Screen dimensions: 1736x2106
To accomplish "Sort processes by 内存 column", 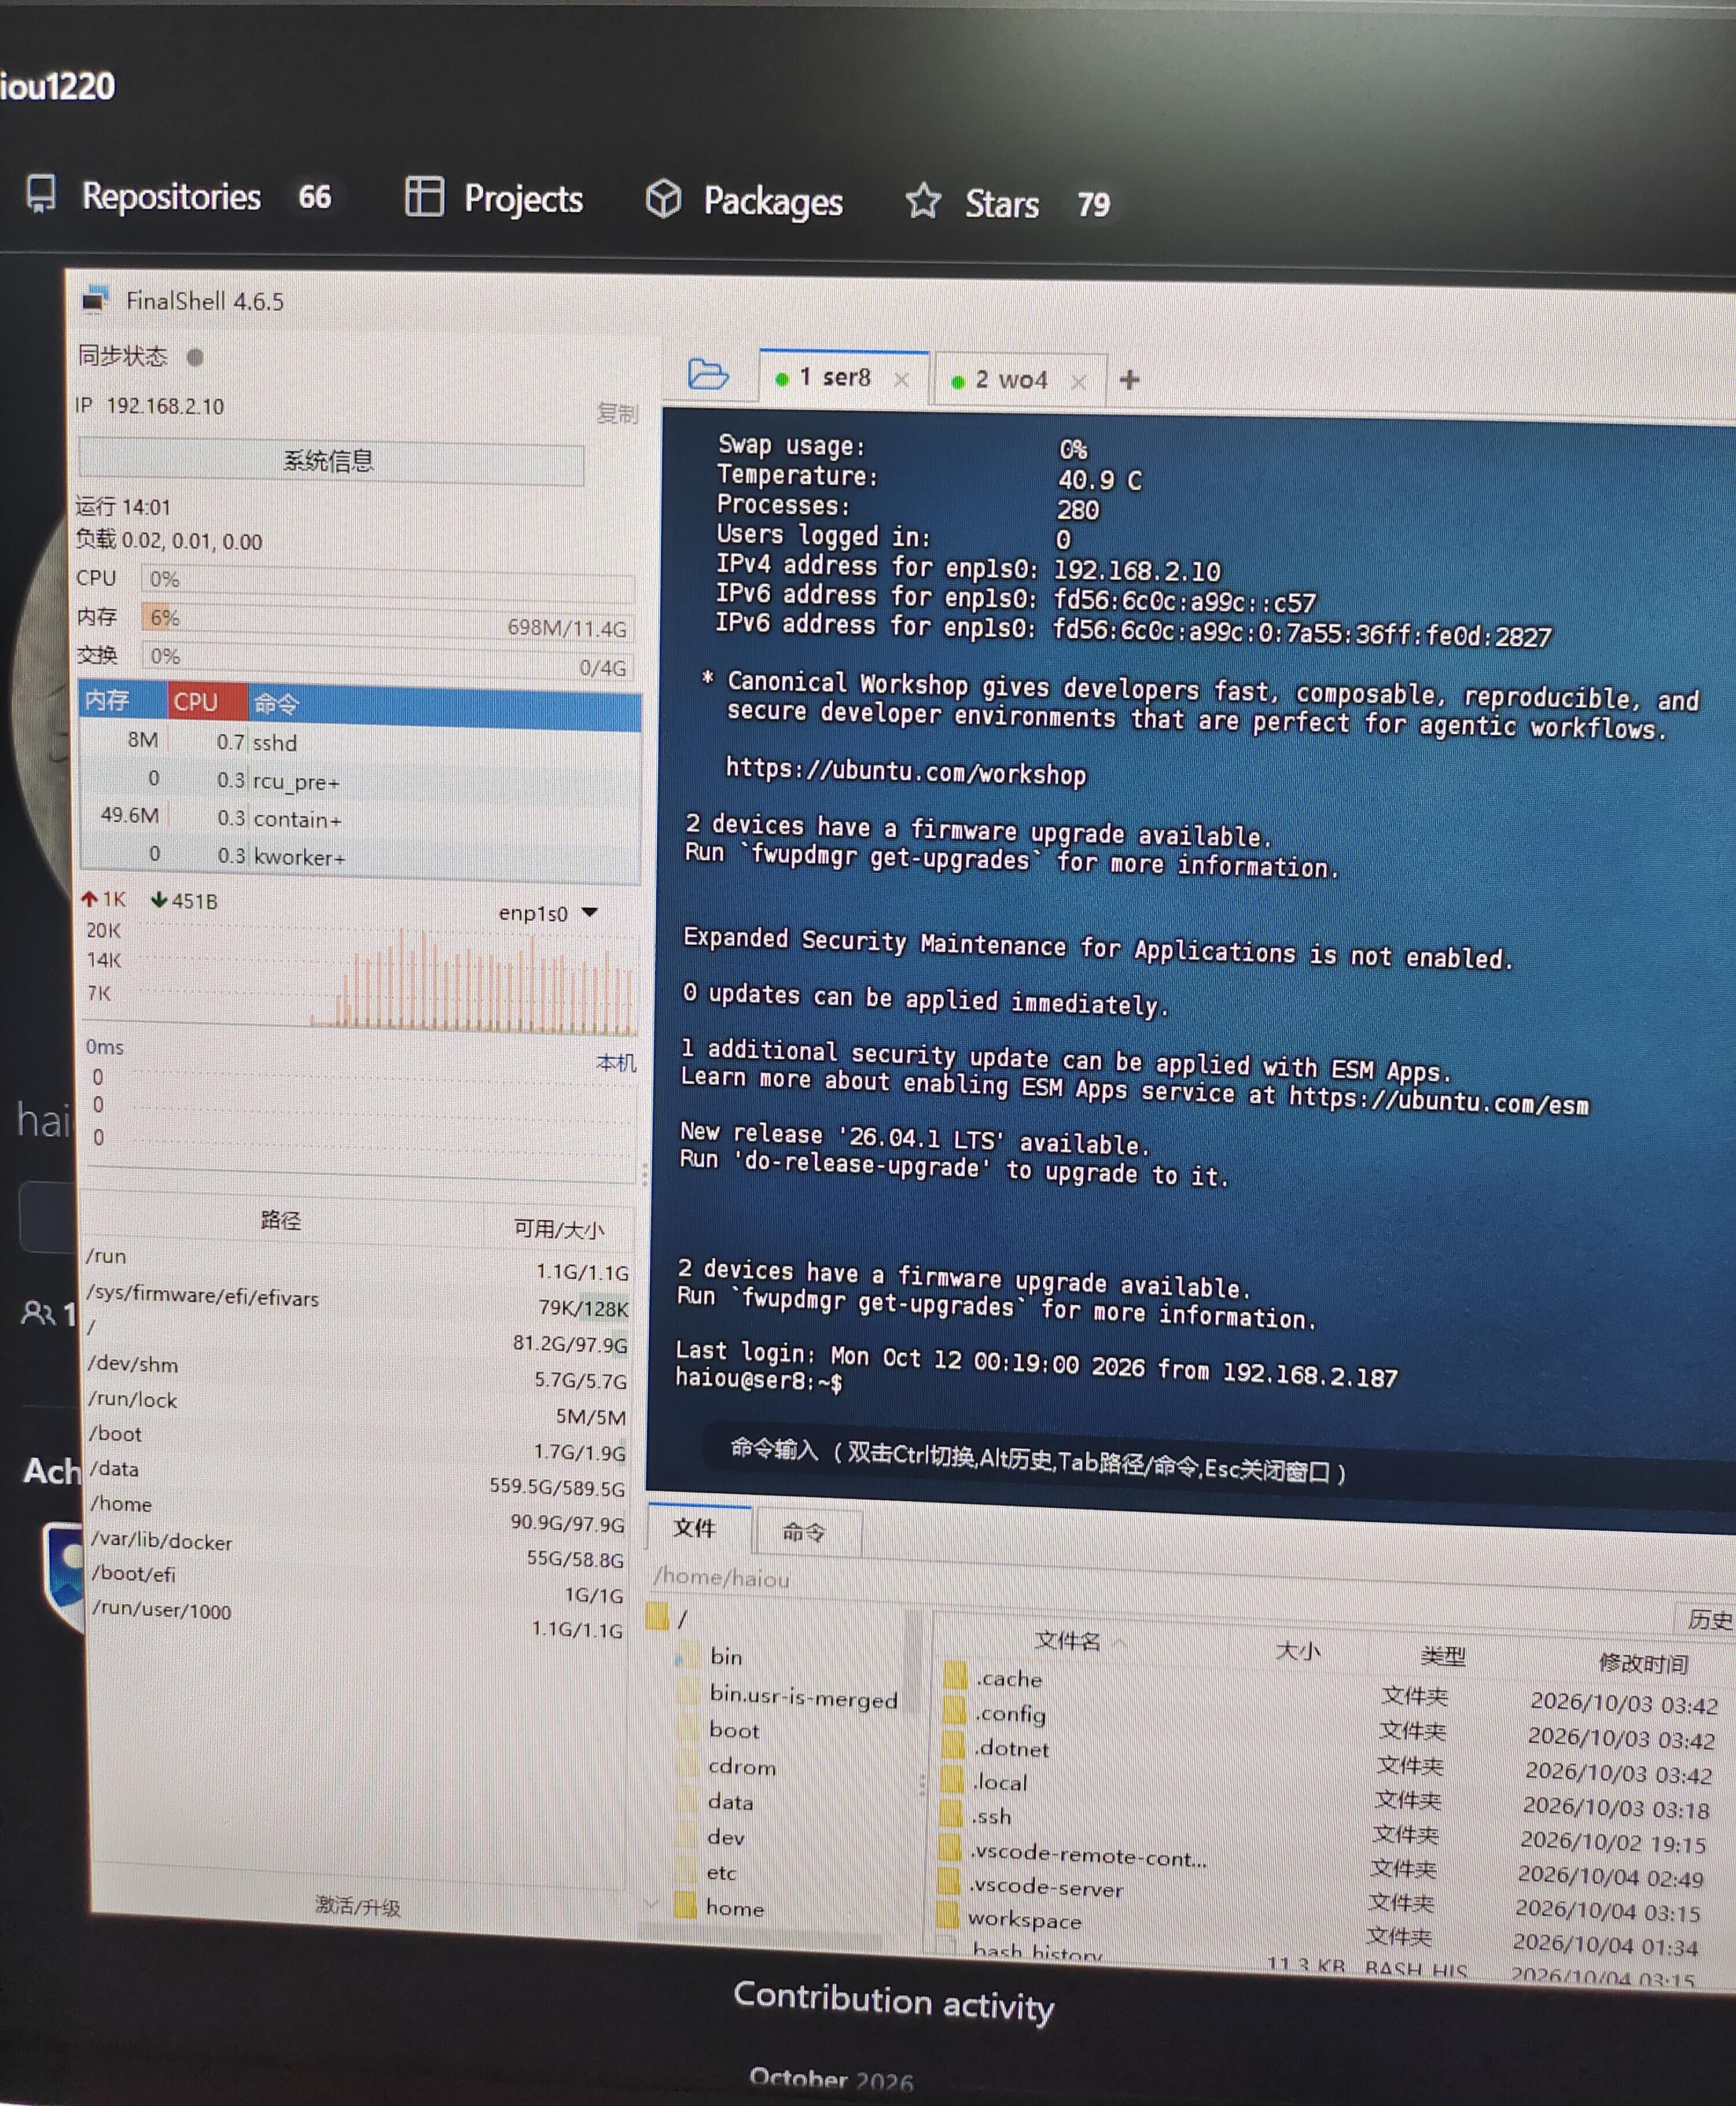I will [x=122, y=700].
